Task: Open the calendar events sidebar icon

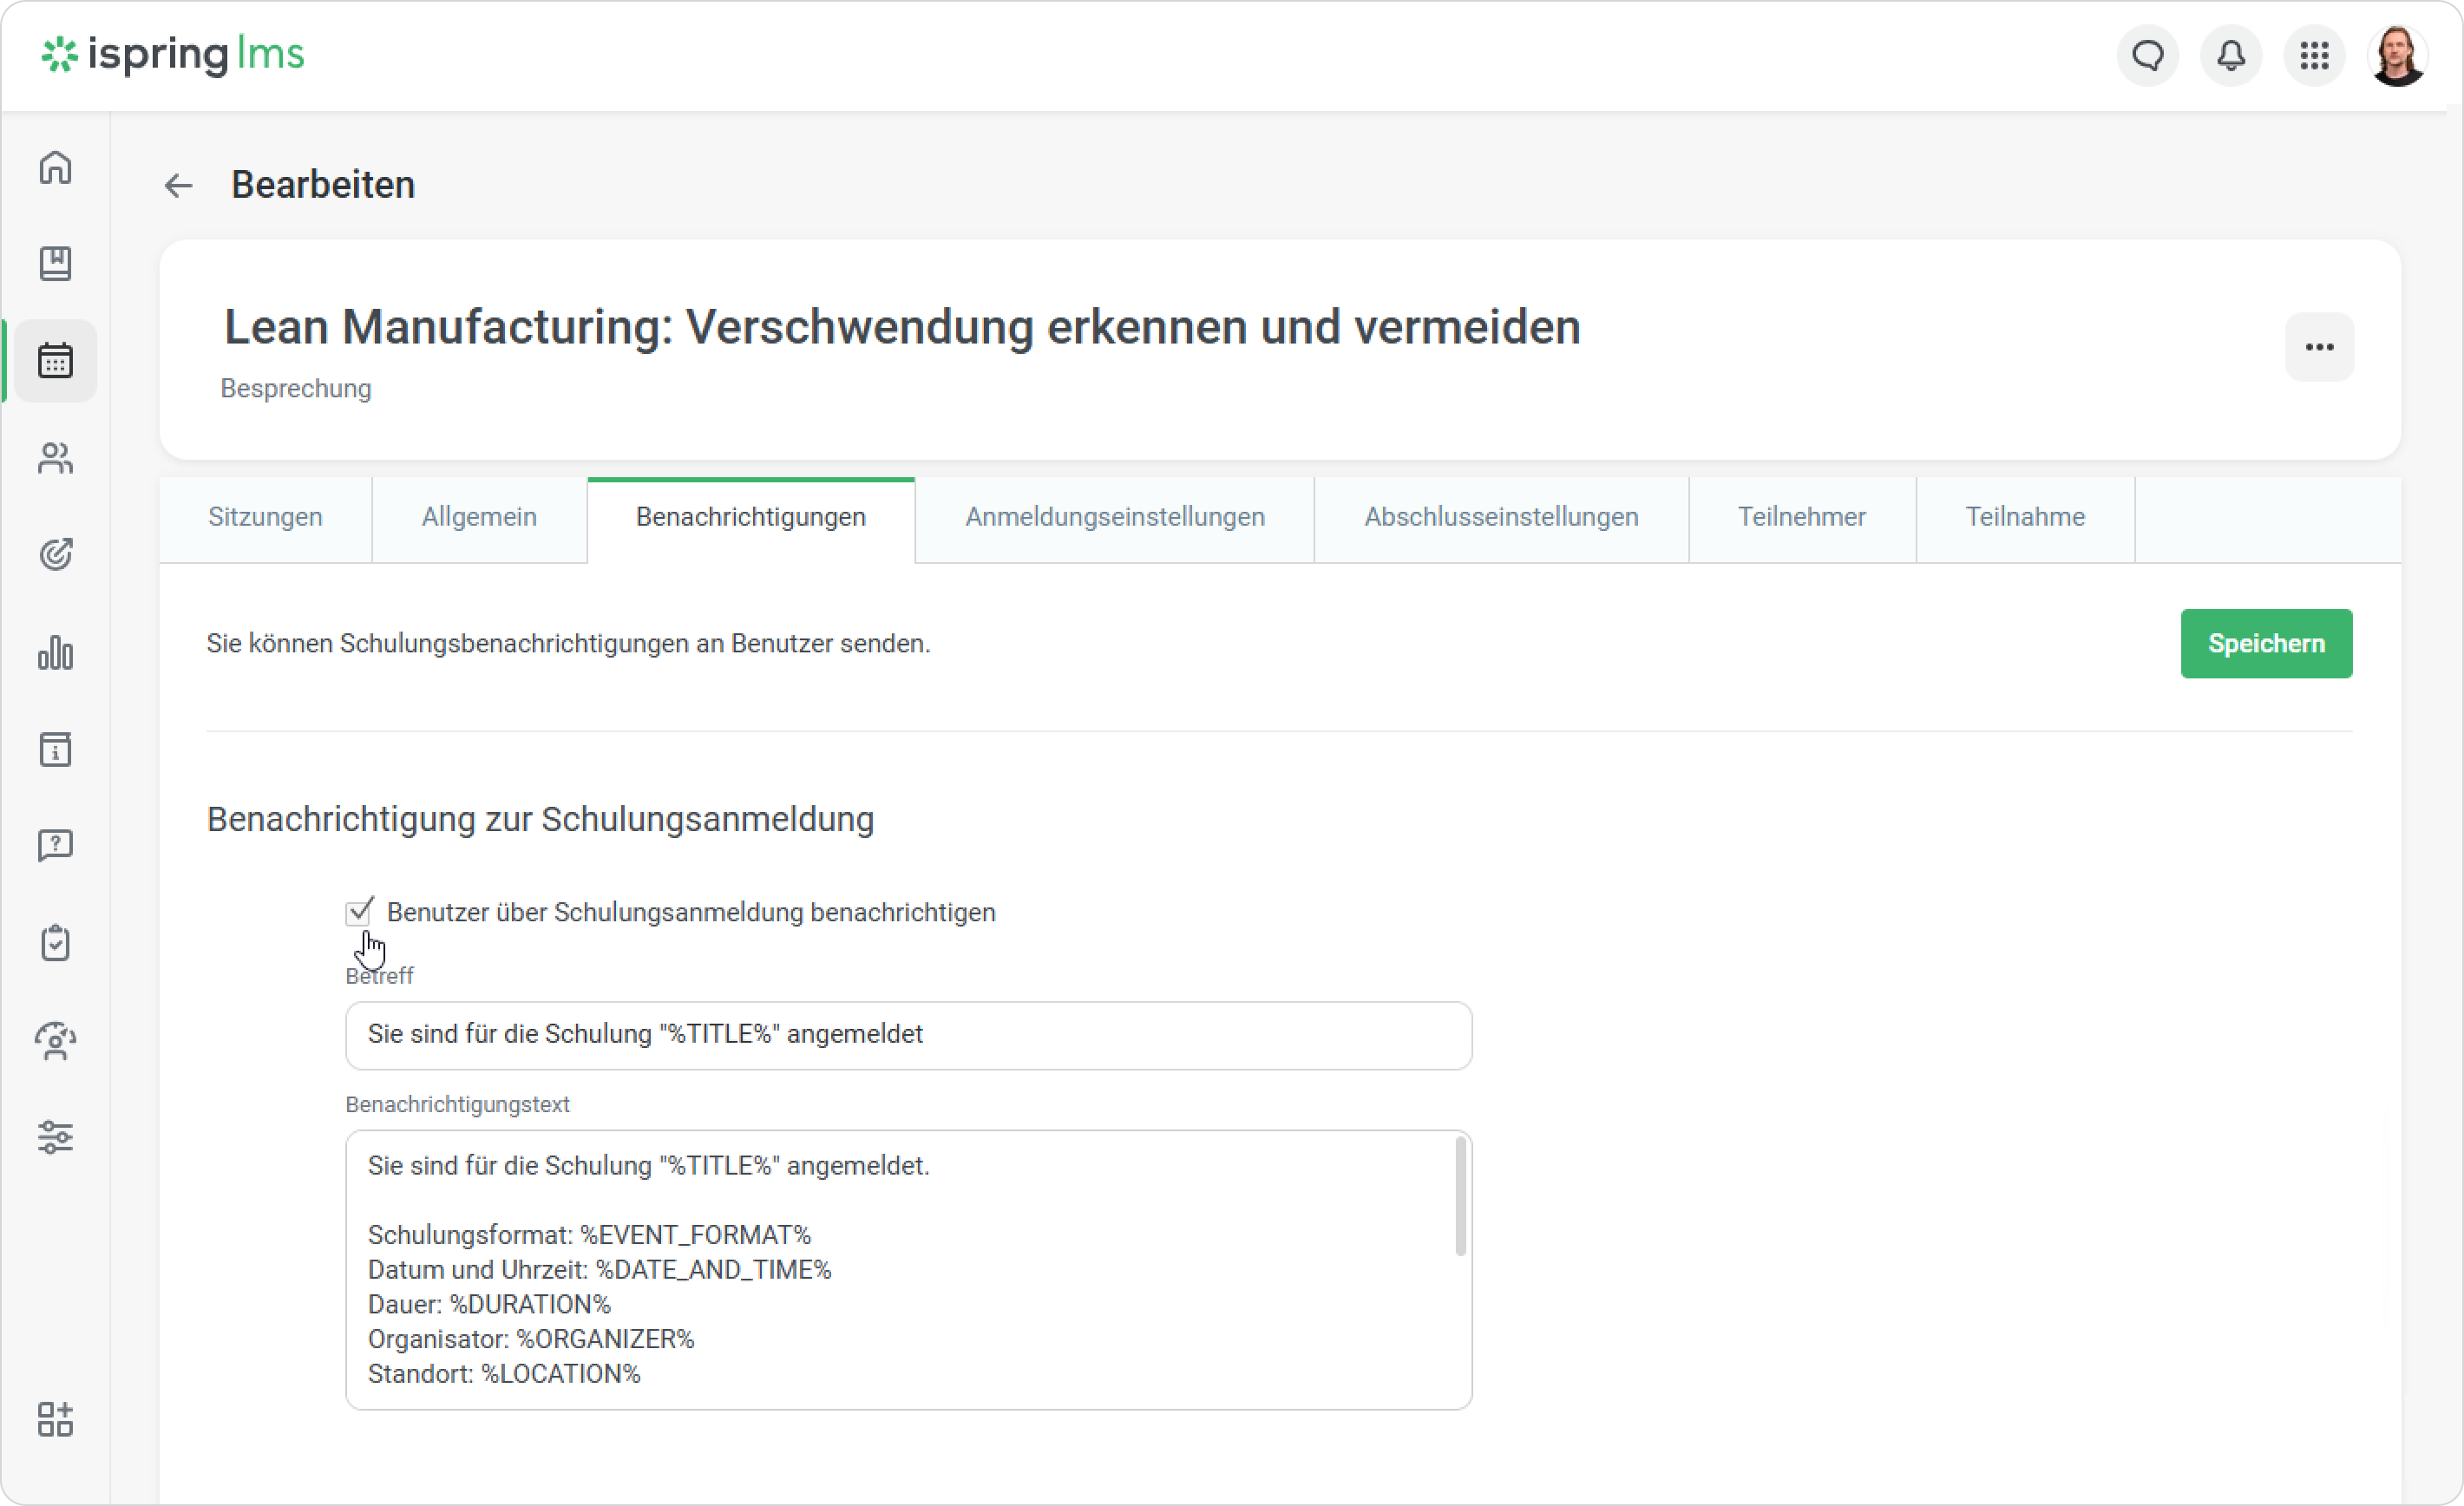Action: point(56,361)
